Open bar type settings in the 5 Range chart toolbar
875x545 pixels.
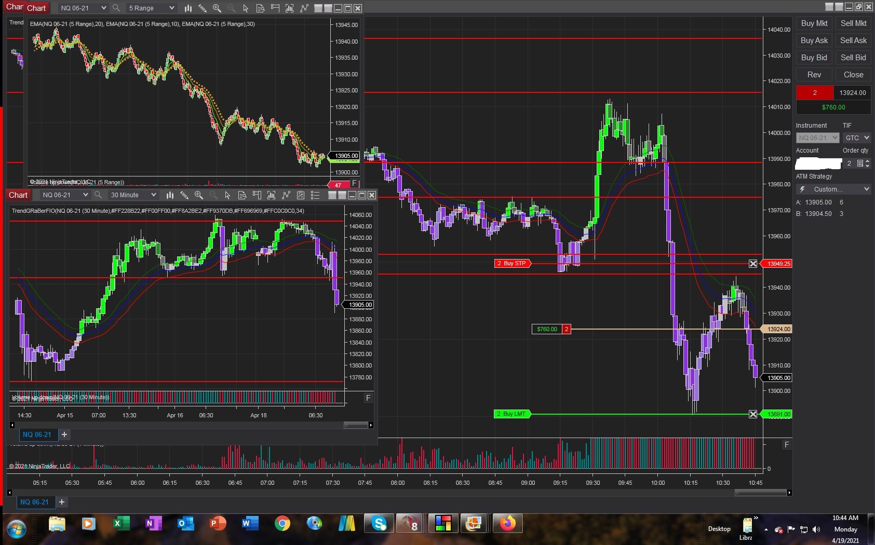[188, 8]
